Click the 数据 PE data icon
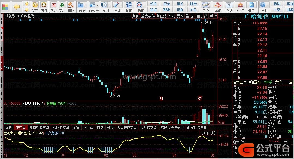294x159 pixels. [x=229, y=5]
